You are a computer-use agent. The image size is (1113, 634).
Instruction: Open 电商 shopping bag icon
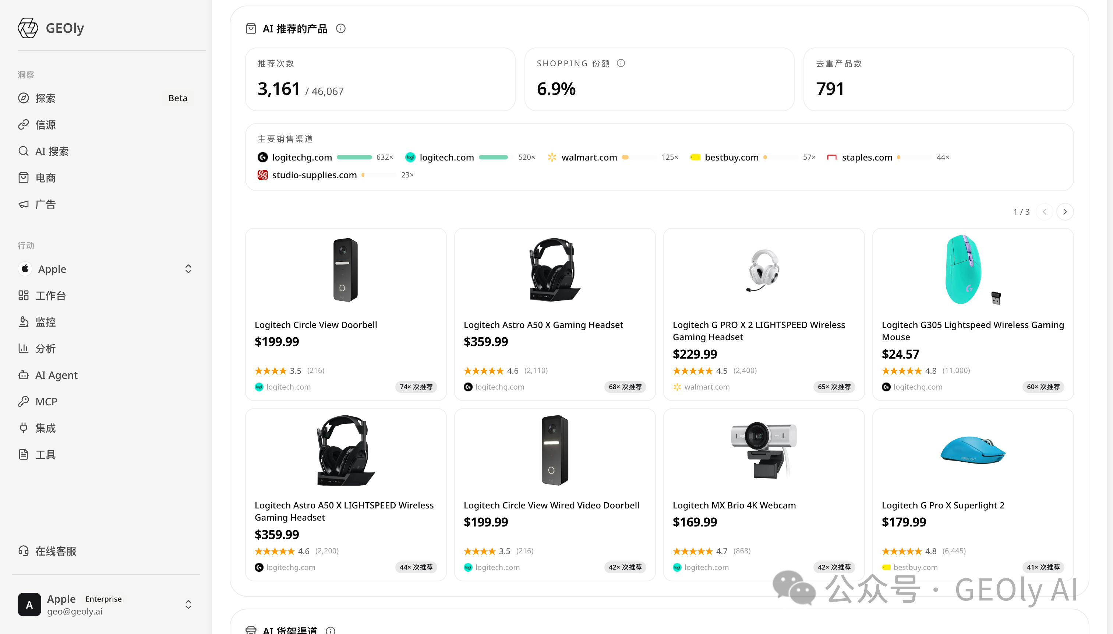coord(24,178)
